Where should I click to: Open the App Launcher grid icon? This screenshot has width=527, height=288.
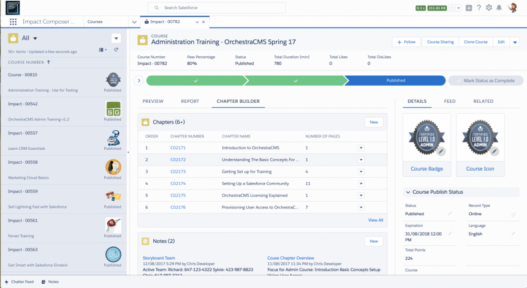click(13, 21)
